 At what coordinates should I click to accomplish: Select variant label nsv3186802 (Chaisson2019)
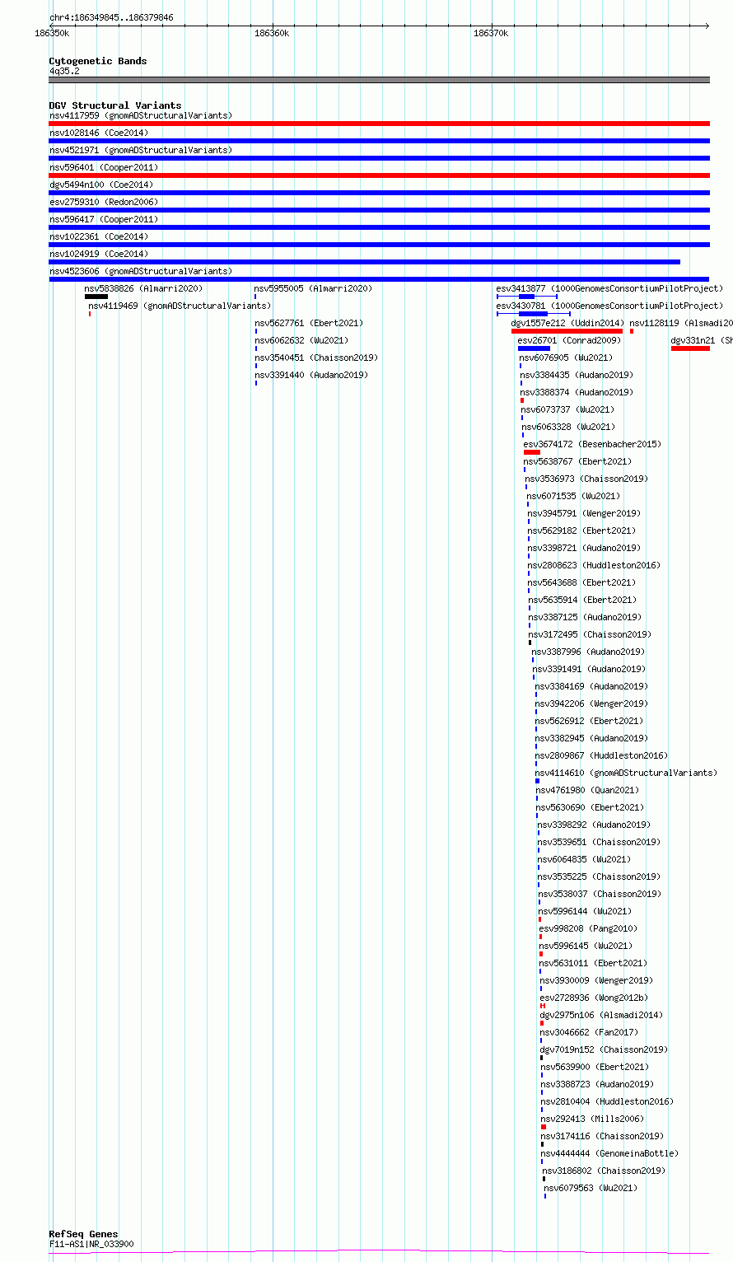coord(604,1171)
